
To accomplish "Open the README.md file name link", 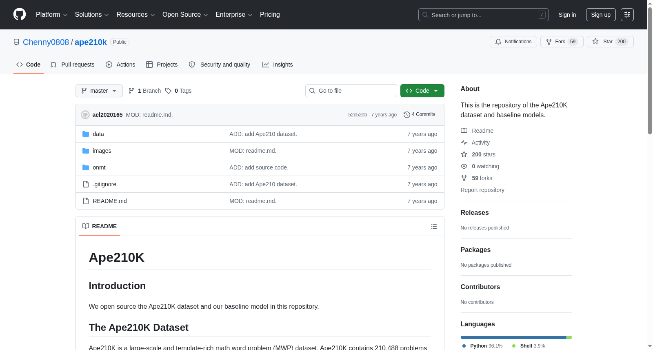I will pyautogui.click(x=110, y=201).
